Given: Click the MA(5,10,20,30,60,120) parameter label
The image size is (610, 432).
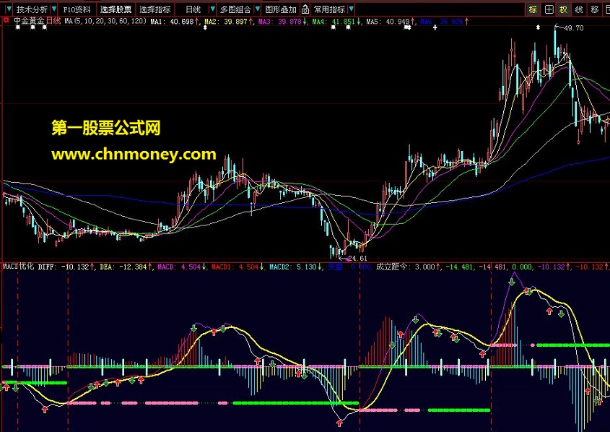Looking at the screenshot, I should 105,21.
